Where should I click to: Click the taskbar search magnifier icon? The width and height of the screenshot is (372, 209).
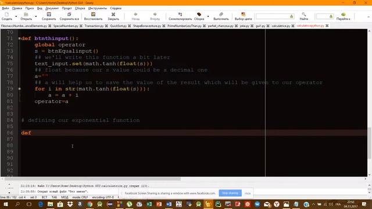17,204
